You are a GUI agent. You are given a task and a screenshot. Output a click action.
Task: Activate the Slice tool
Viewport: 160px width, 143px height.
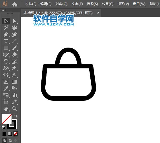tap(14, 102)
